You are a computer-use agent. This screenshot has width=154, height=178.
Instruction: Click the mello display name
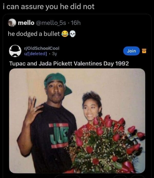(26, 23)
